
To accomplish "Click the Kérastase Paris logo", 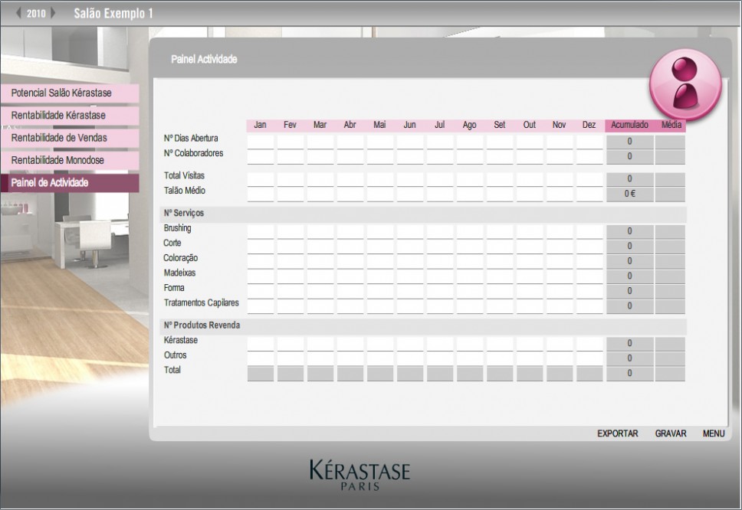I will point(360,475).
